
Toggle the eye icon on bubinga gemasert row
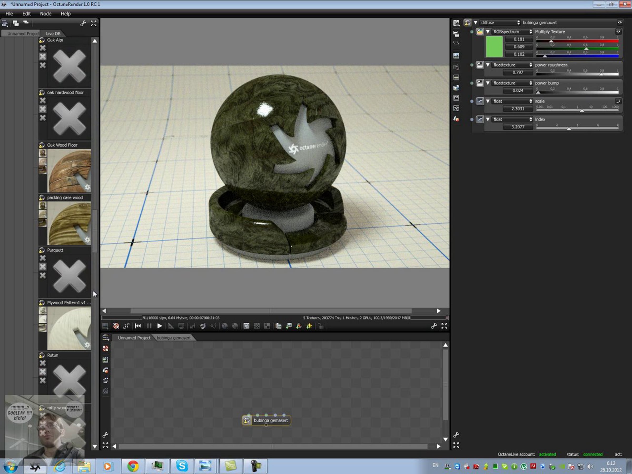620,23
